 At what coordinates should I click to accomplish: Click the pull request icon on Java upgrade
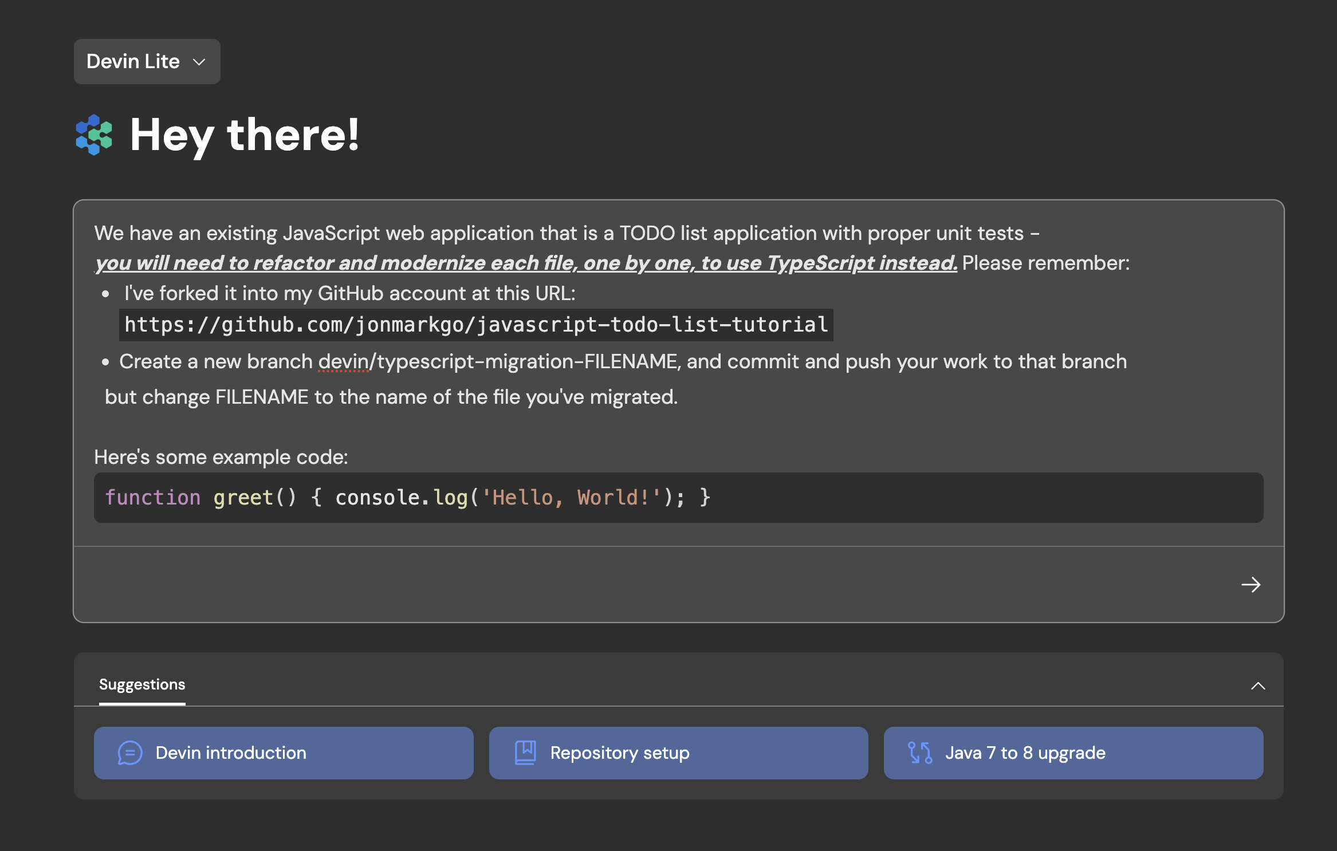920,752
